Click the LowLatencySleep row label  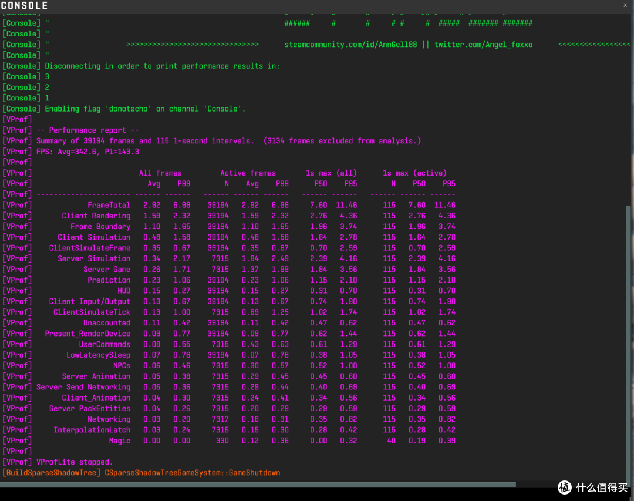point(98,355)
